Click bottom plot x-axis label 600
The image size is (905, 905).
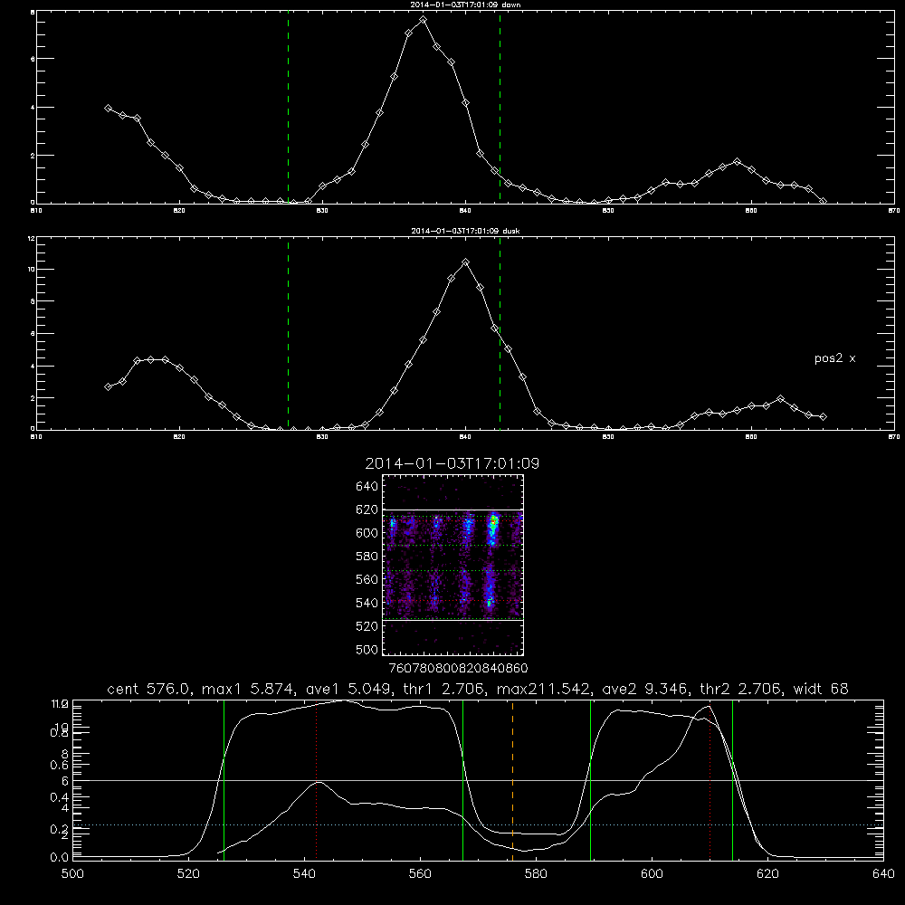click(x=652, y=874)
